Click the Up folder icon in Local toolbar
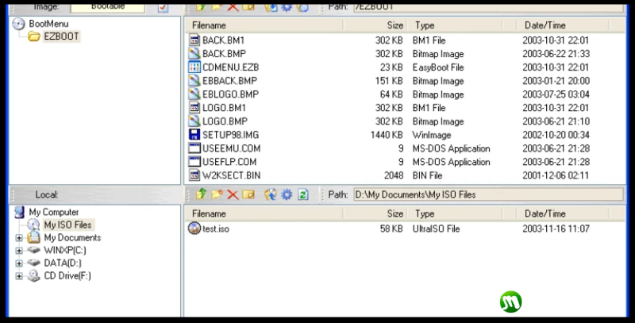The height and width of the screenshot is (323, 635). coord(202,194)
